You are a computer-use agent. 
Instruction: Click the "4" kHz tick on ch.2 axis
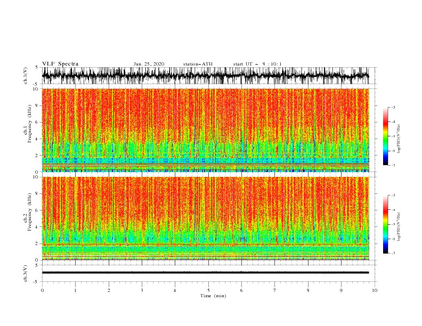tap(37, 227)
